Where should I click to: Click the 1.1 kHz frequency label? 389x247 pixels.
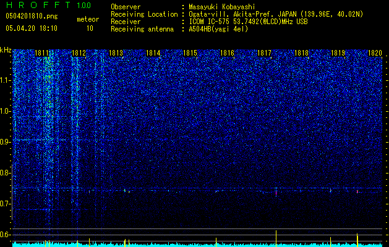click(x=5, y=80)
